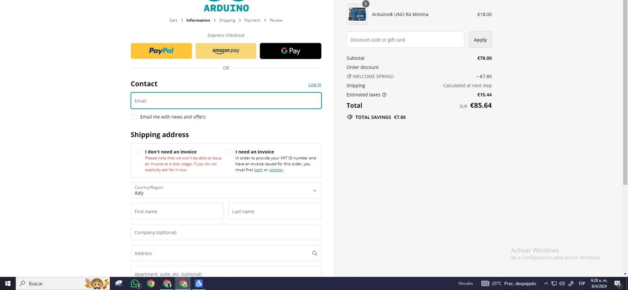
Task: Click the Information breadcrumb step
Action: (x=198, y=20)
